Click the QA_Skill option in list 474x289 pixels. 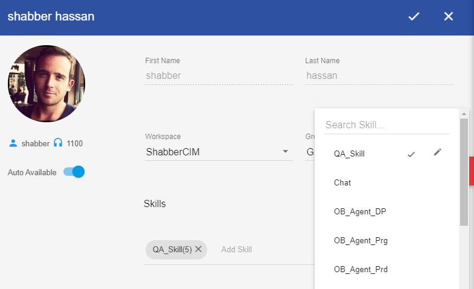coord(350,154)
